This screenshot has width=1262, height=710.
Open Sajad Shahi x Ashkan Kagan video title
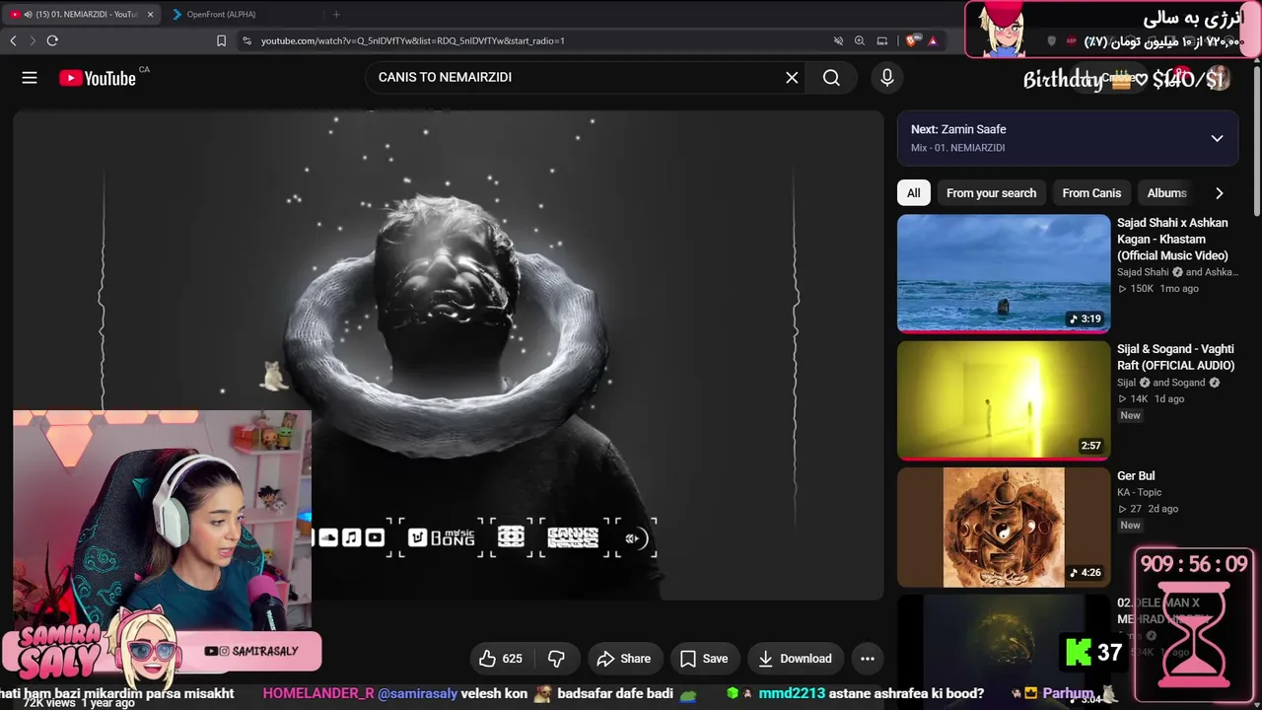click(x=1173, y=239)
